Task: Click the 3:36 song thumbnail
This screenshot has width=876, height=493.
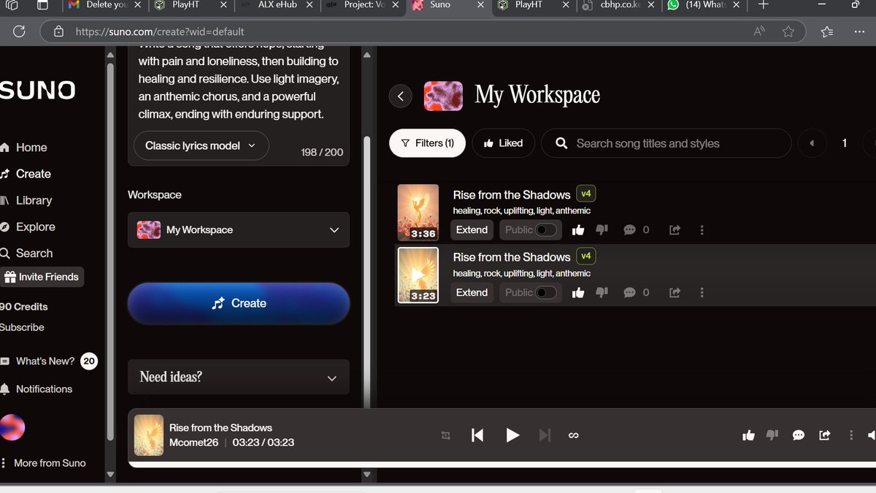Action: coord(418,213)
